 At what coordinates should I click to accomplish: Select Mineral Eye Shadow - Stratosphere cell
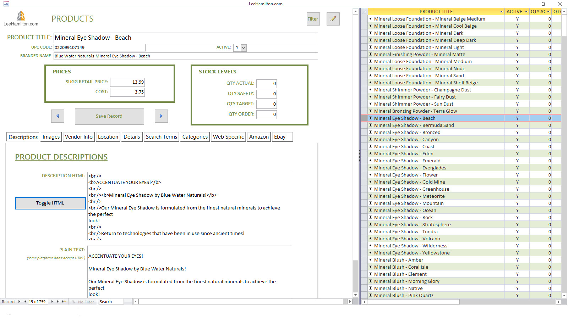click(438, 224)
